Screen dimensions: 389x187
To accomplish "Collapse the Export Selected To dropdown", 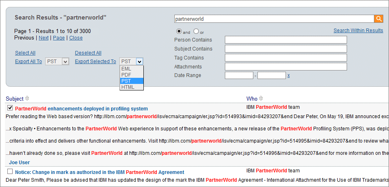I will tap(139, 62).
